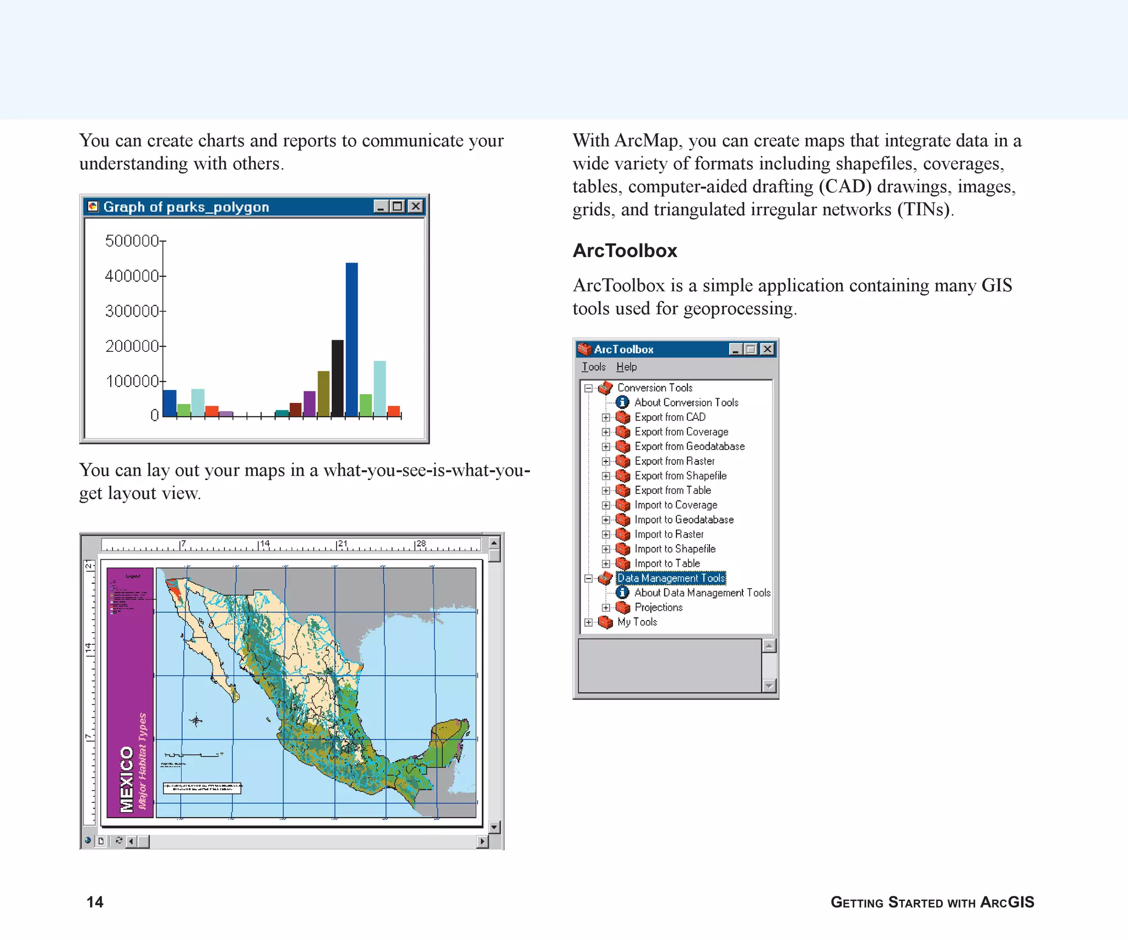Image resolution: width=1128 pixels, height=940 pixels.
Task: Click the Export from Shapefile toolbox icon
Action: coord(623,476)
